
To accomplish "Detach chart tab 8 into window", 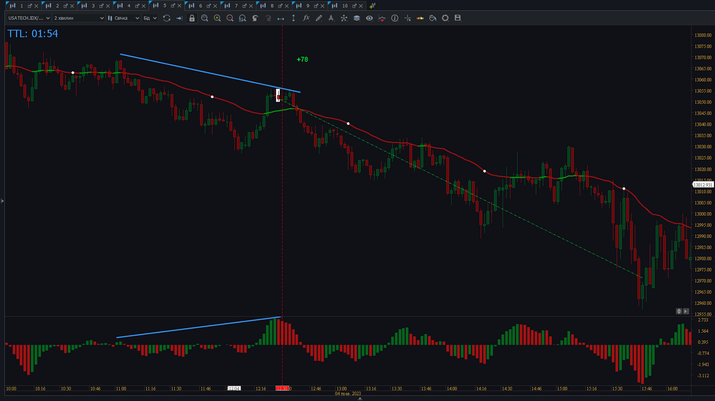I will [x=280, y=6].
